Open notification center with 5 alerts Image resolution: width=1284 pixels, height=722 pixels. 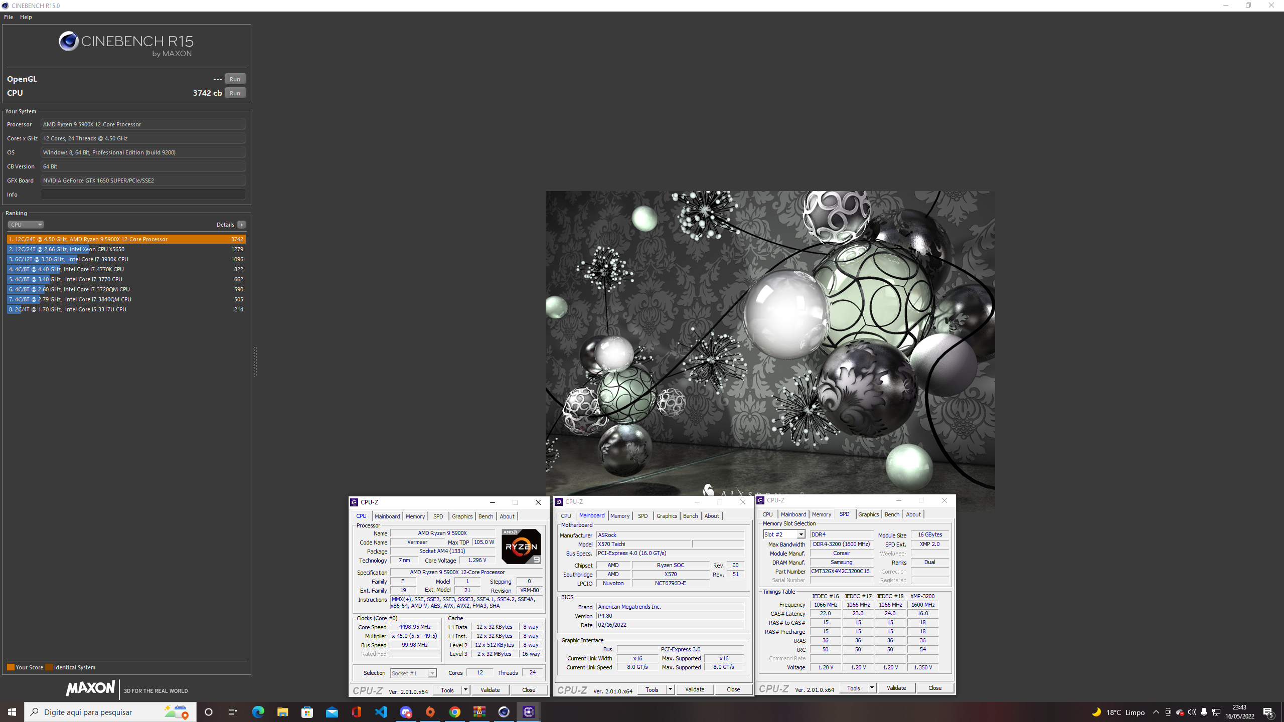(1268, 712)
